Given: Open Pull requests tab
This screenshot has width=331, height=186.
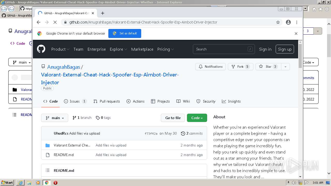Looking at the screenshot, I should coord(107,101).
